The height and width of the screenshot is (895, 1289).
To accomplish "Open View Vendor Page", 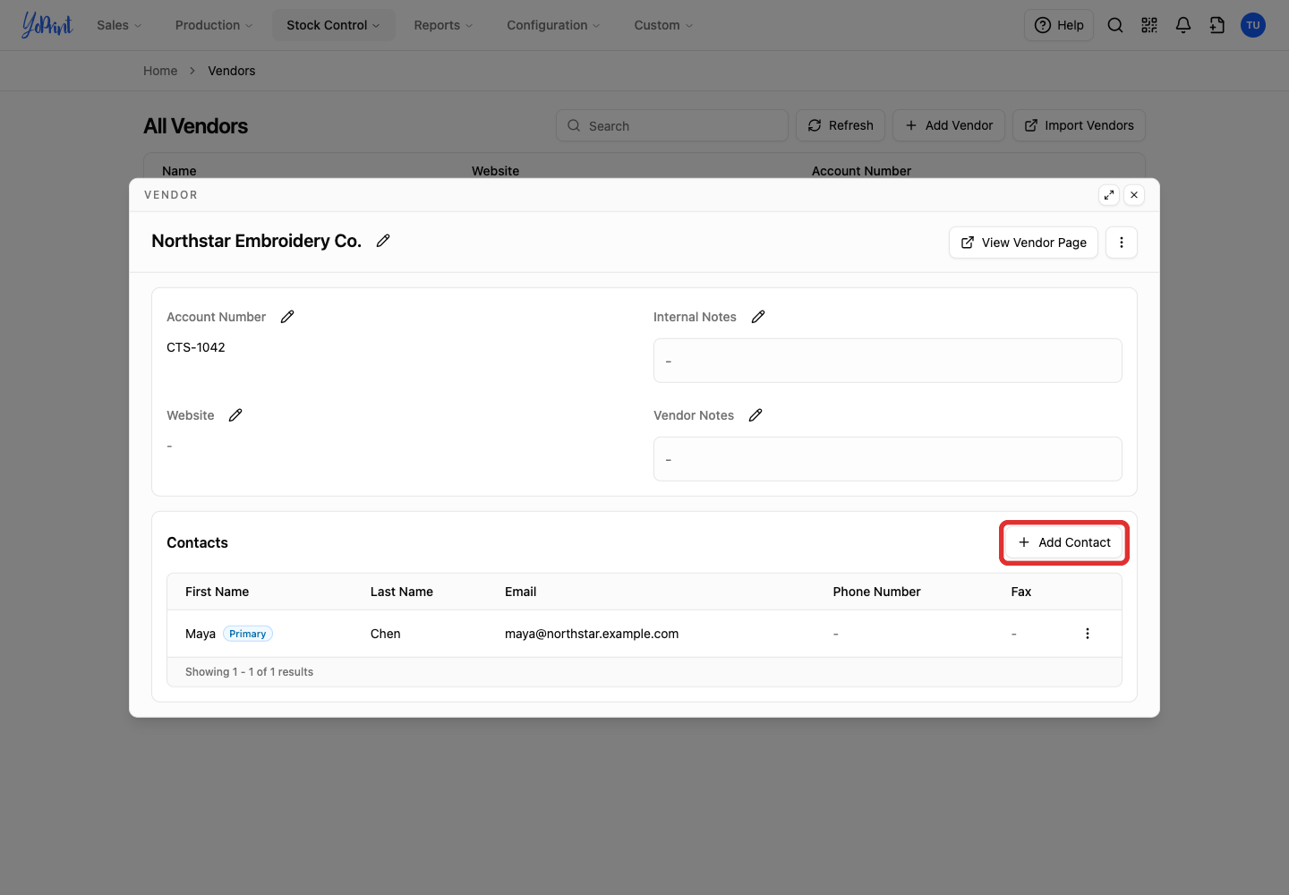I will [1023, 243].
